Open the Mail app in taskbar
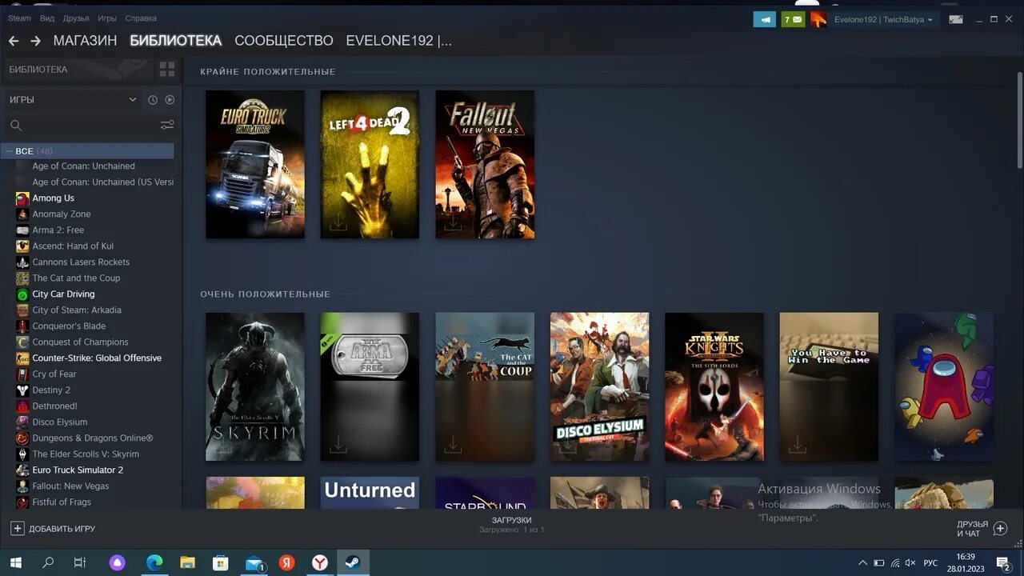 254,563
